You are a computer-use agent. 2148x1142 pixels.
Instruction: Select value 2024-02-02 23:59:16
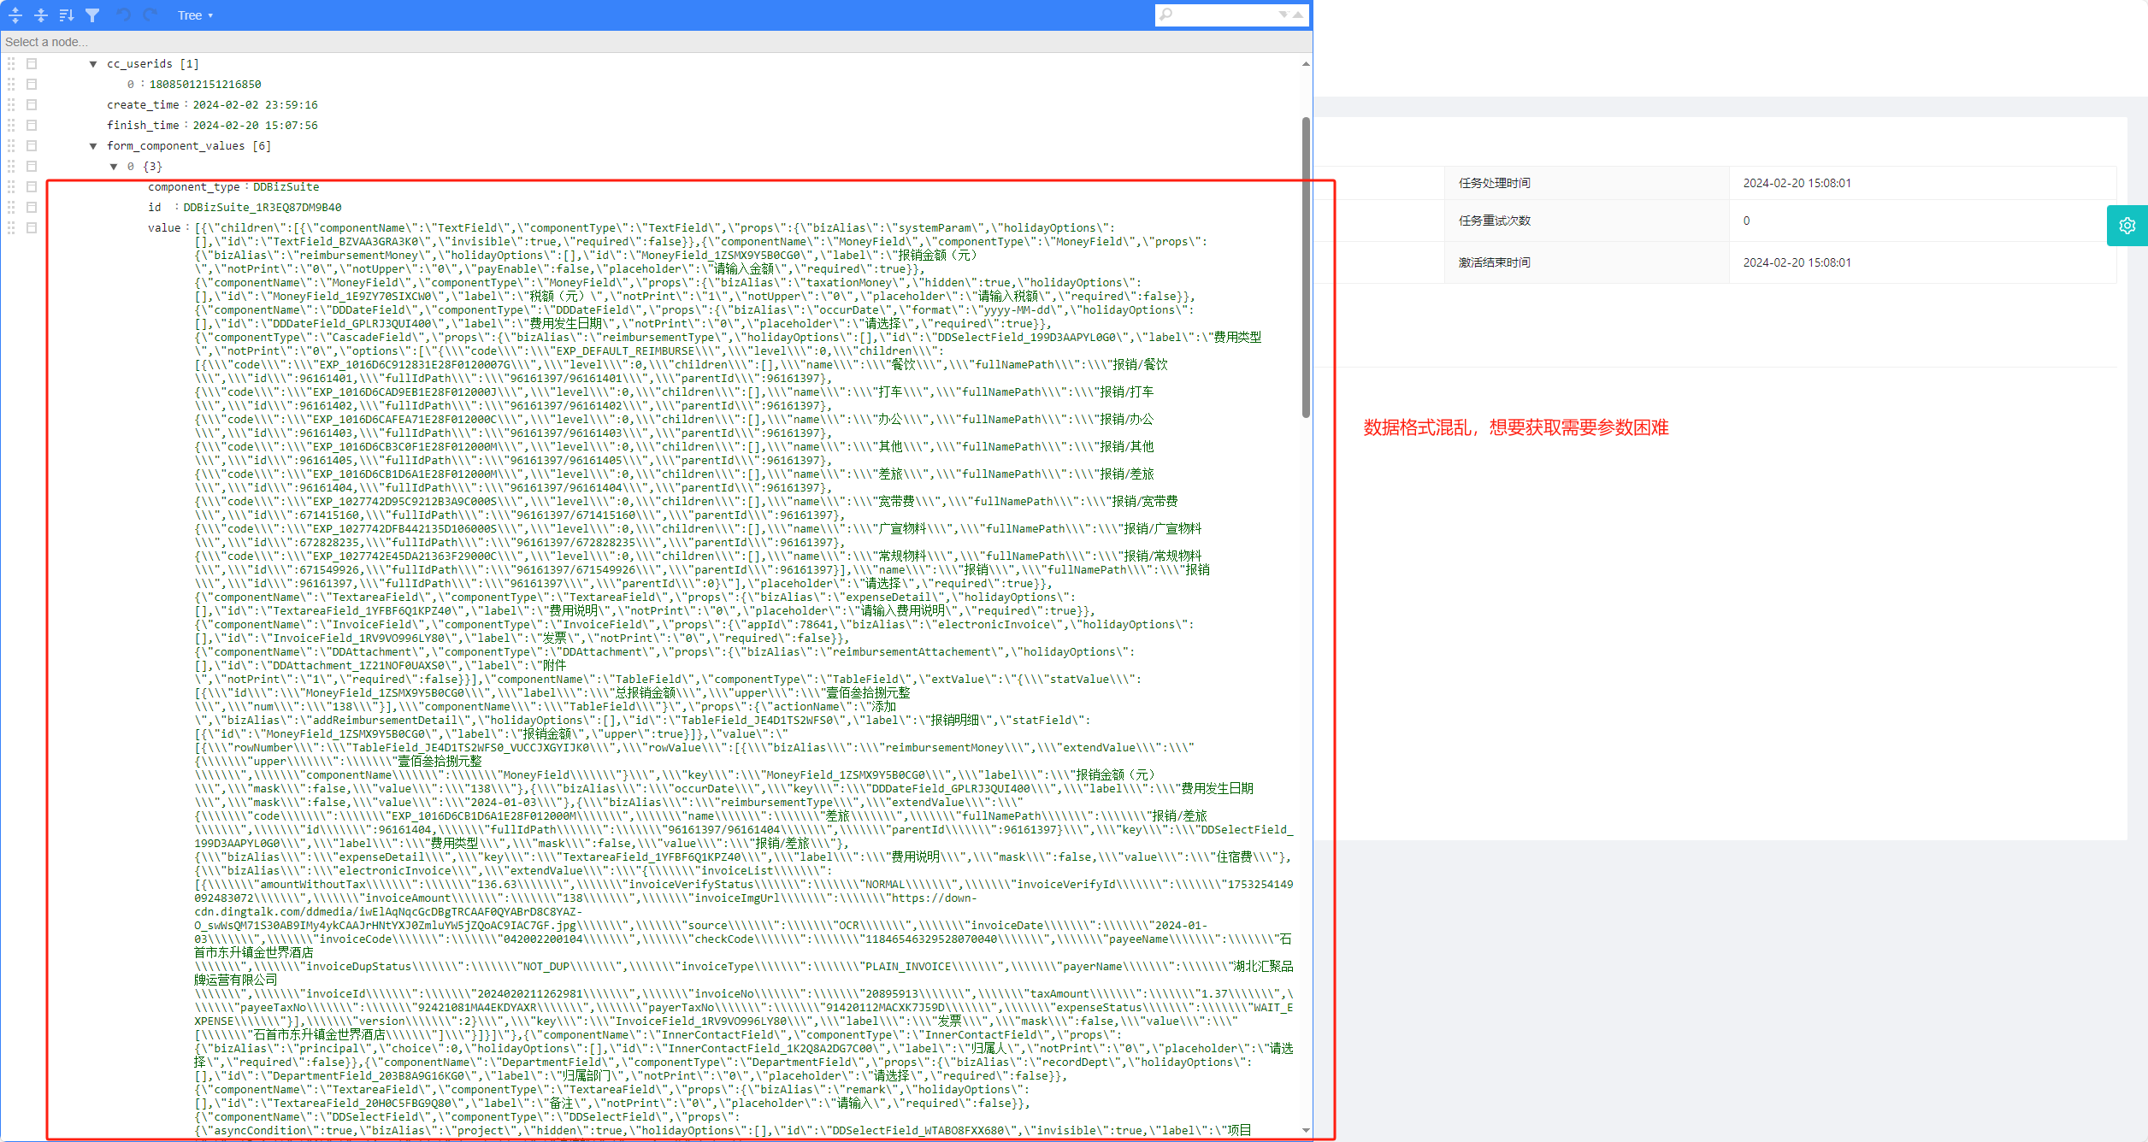(x=255, y=105)
